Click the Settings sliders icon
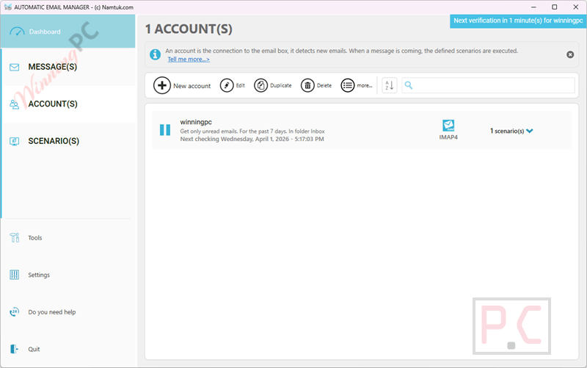The width and height of the screenshot is (587, 368). click(x=14, y=275)
